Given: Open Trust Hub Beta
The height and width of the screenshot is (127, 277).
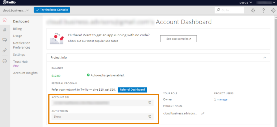Looking at the screenshot, I should tap(20, 63).
